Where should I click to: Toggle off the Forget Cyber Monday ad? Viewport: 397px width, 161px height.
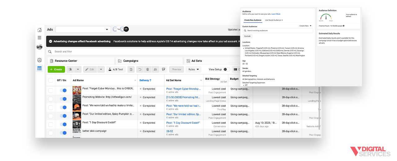pos(63,90)
